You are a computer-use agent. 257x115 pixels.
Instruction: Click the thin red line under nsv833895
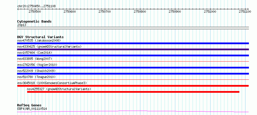pos(133,62)
